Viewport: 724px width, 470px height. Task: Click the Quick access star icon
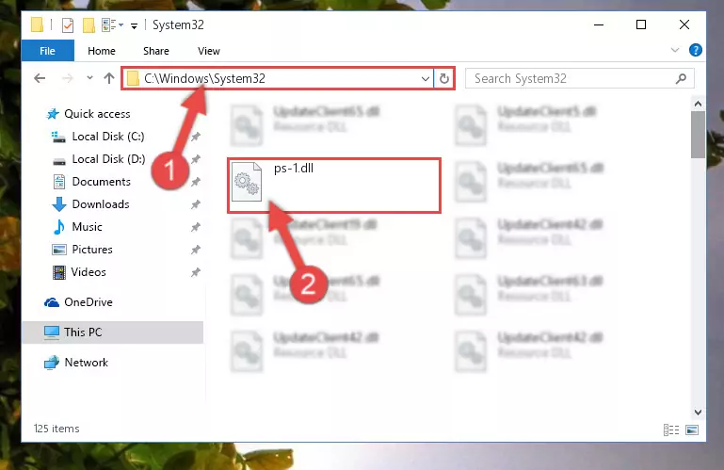click(x=53, y=114)
